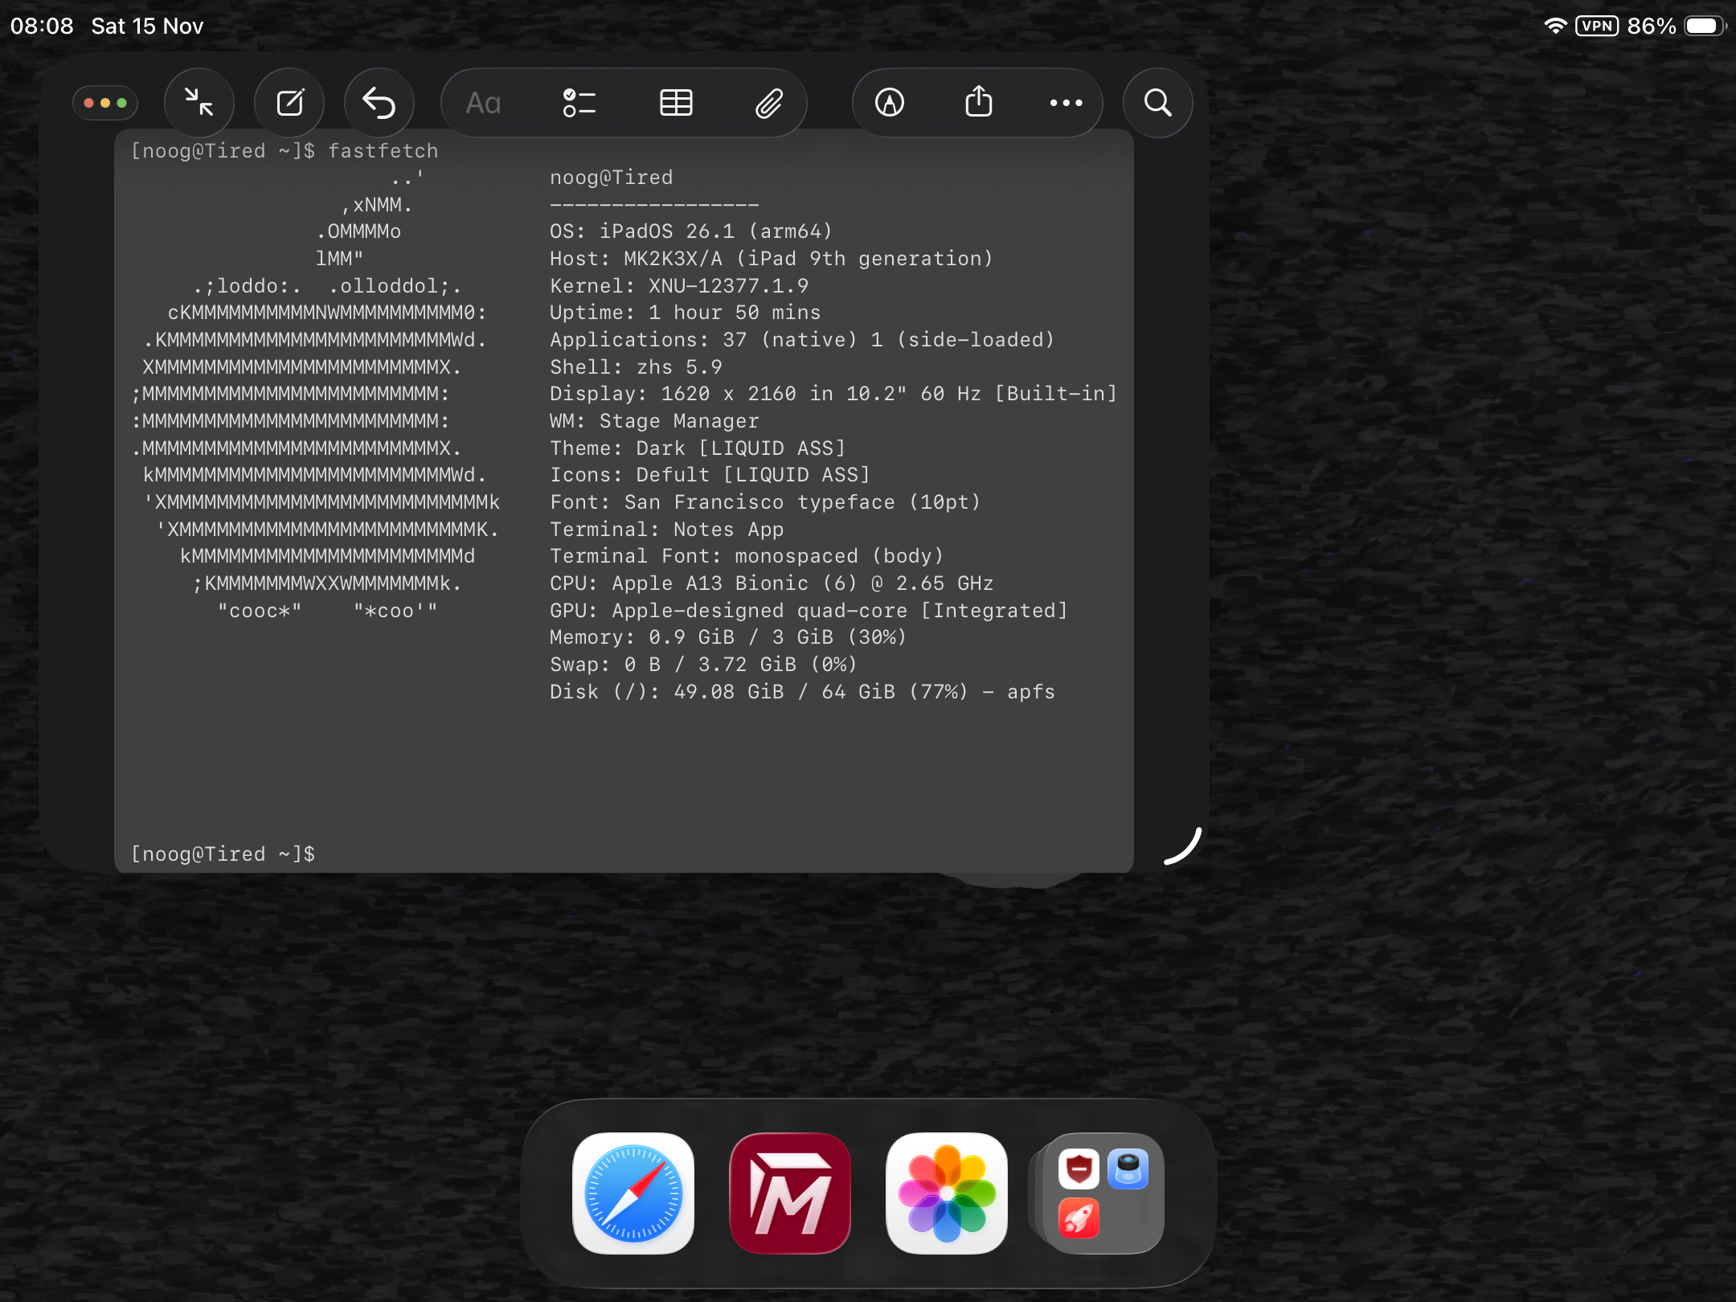Click the collapse sidebar arrows icon

tap(199, 103)
